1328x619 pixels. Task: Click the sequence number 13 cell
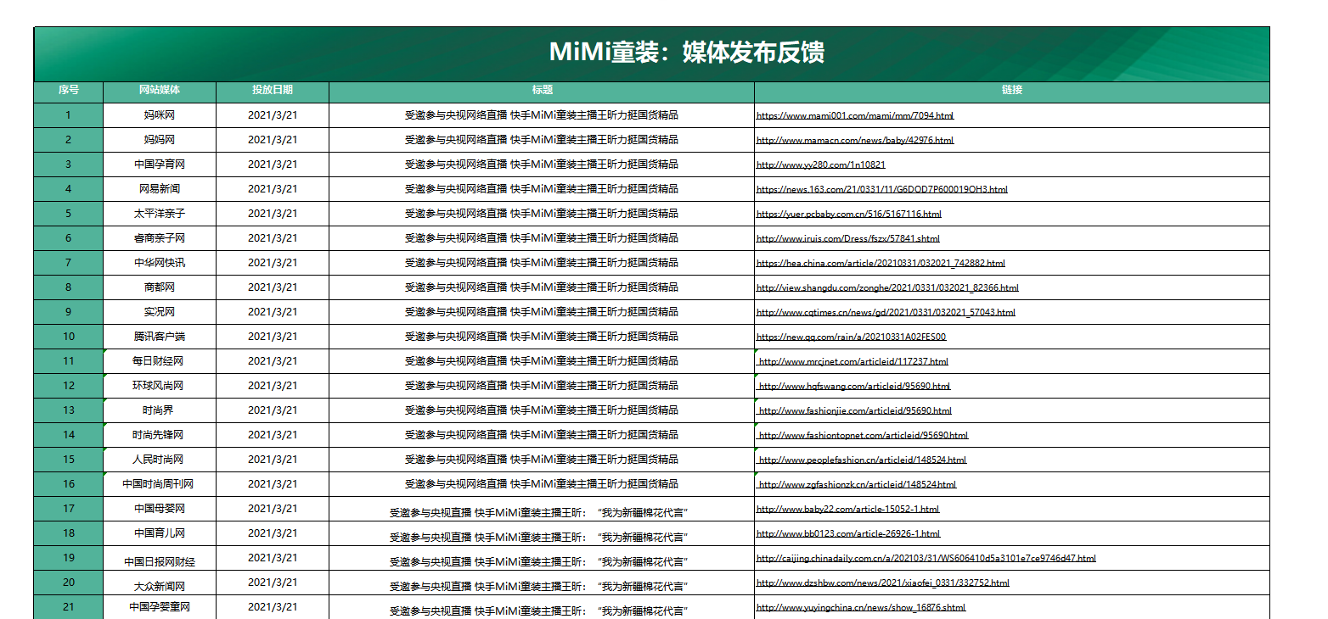[69, 410]
